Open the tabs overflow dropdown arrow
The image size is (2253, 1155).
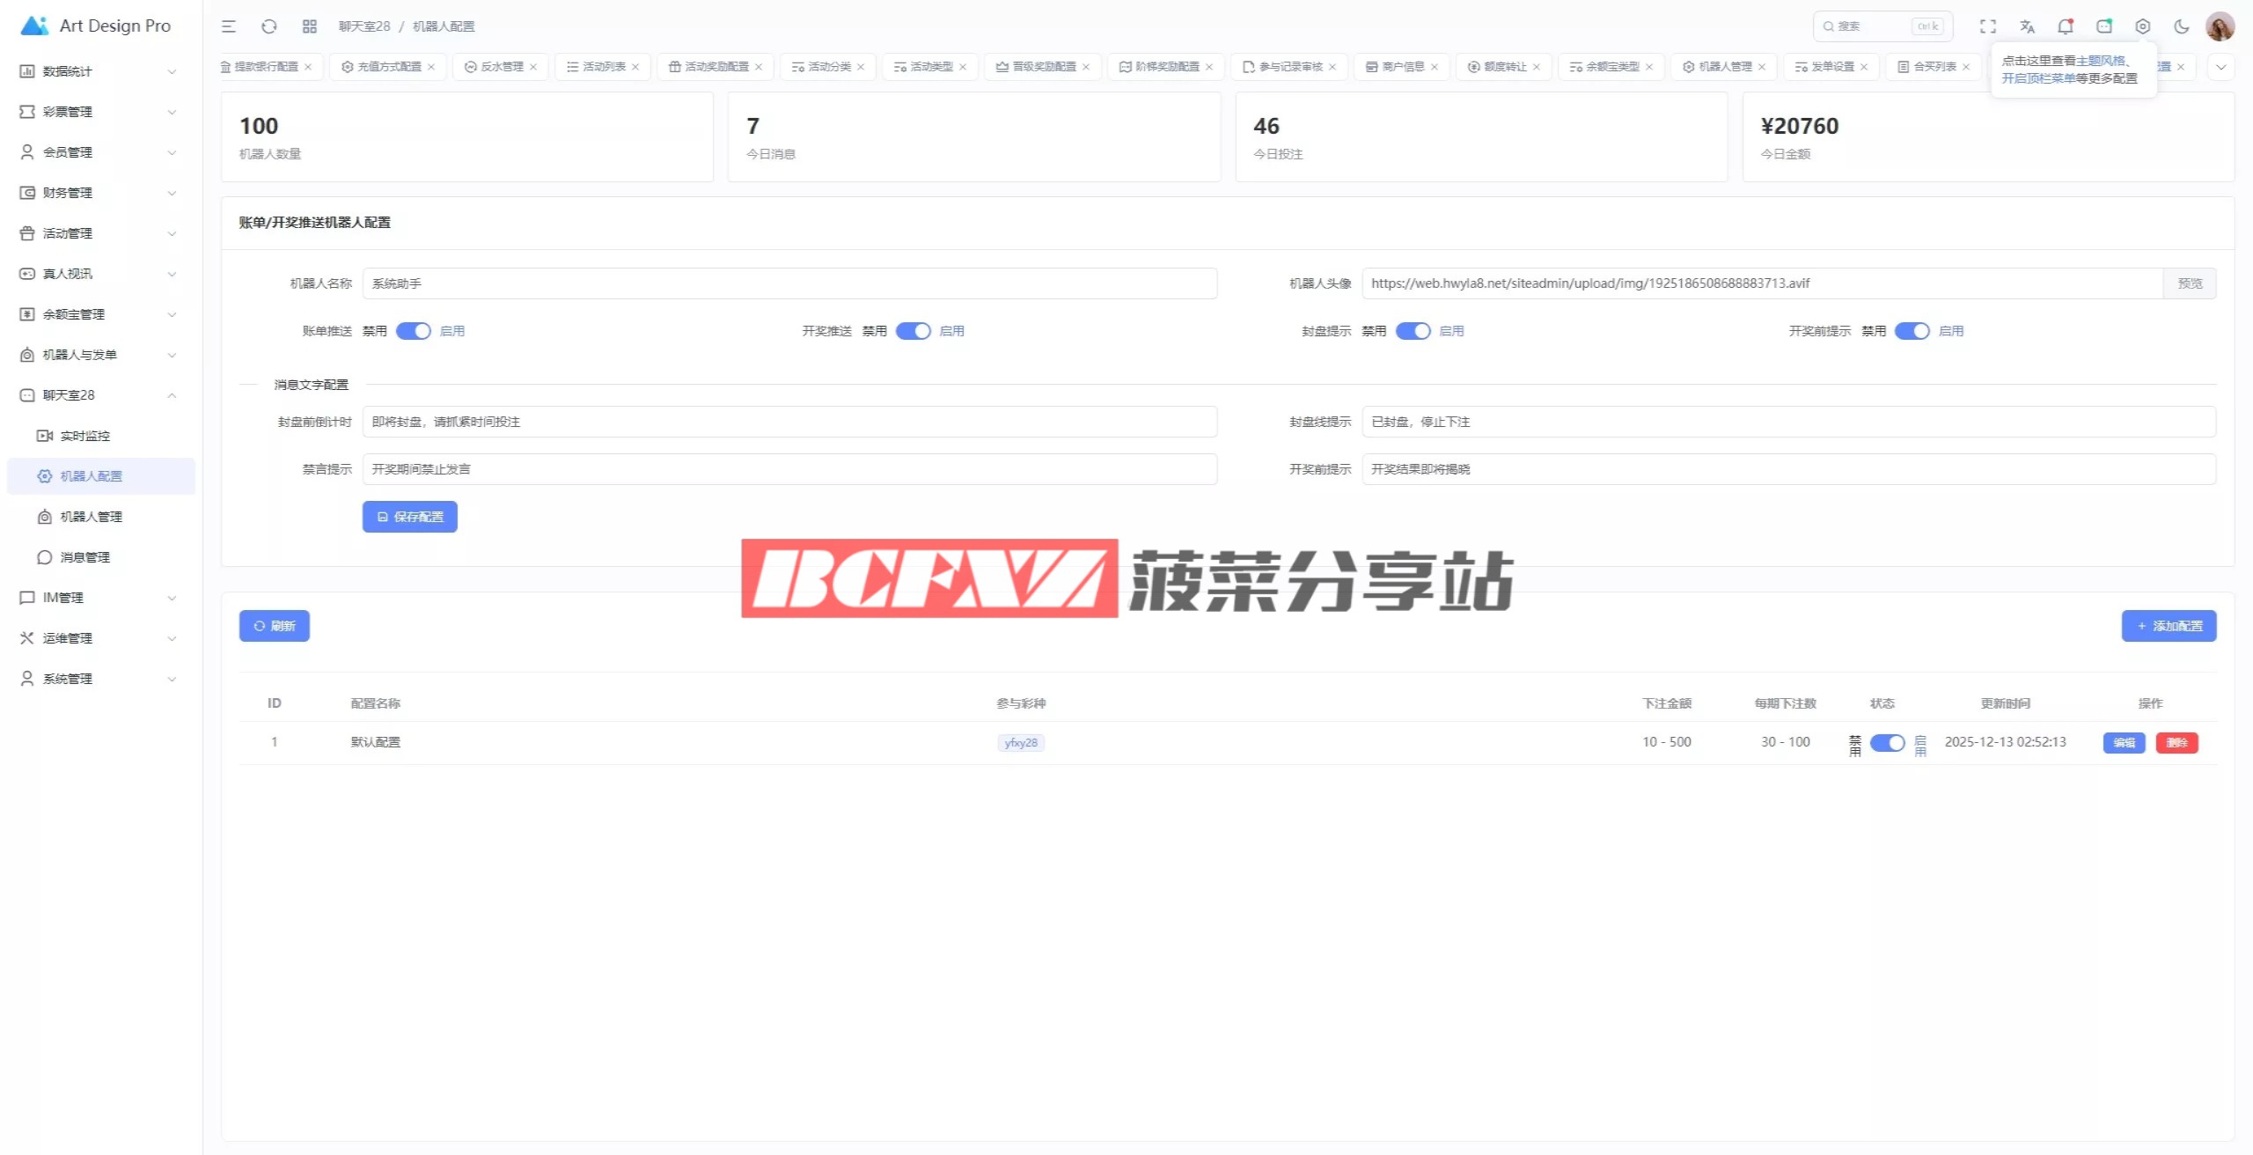(2220, 67)
